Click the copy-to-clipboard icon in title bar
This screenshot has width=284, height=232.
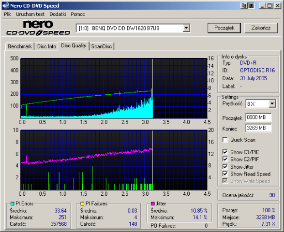pos(244,6)
